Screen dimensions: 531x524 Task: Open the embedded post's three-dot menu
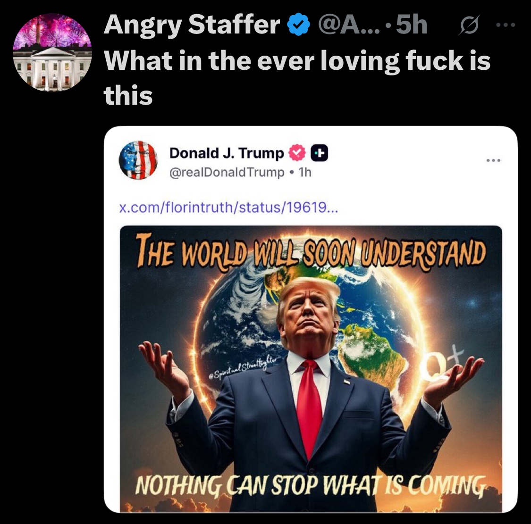click(493, 160)
